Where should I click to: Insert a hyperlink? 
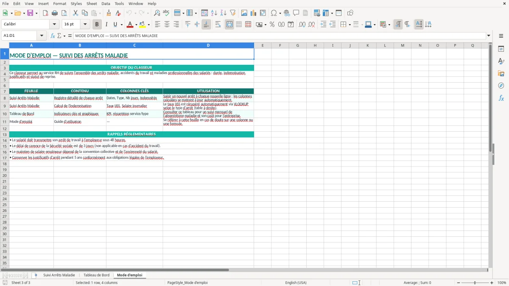pos(287,13)
